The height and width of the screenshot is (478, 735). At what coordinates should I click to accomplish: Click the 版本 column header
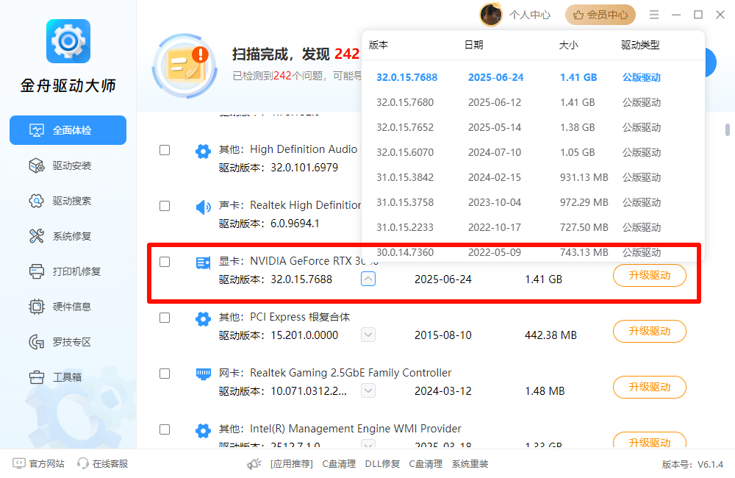[379, 45]
